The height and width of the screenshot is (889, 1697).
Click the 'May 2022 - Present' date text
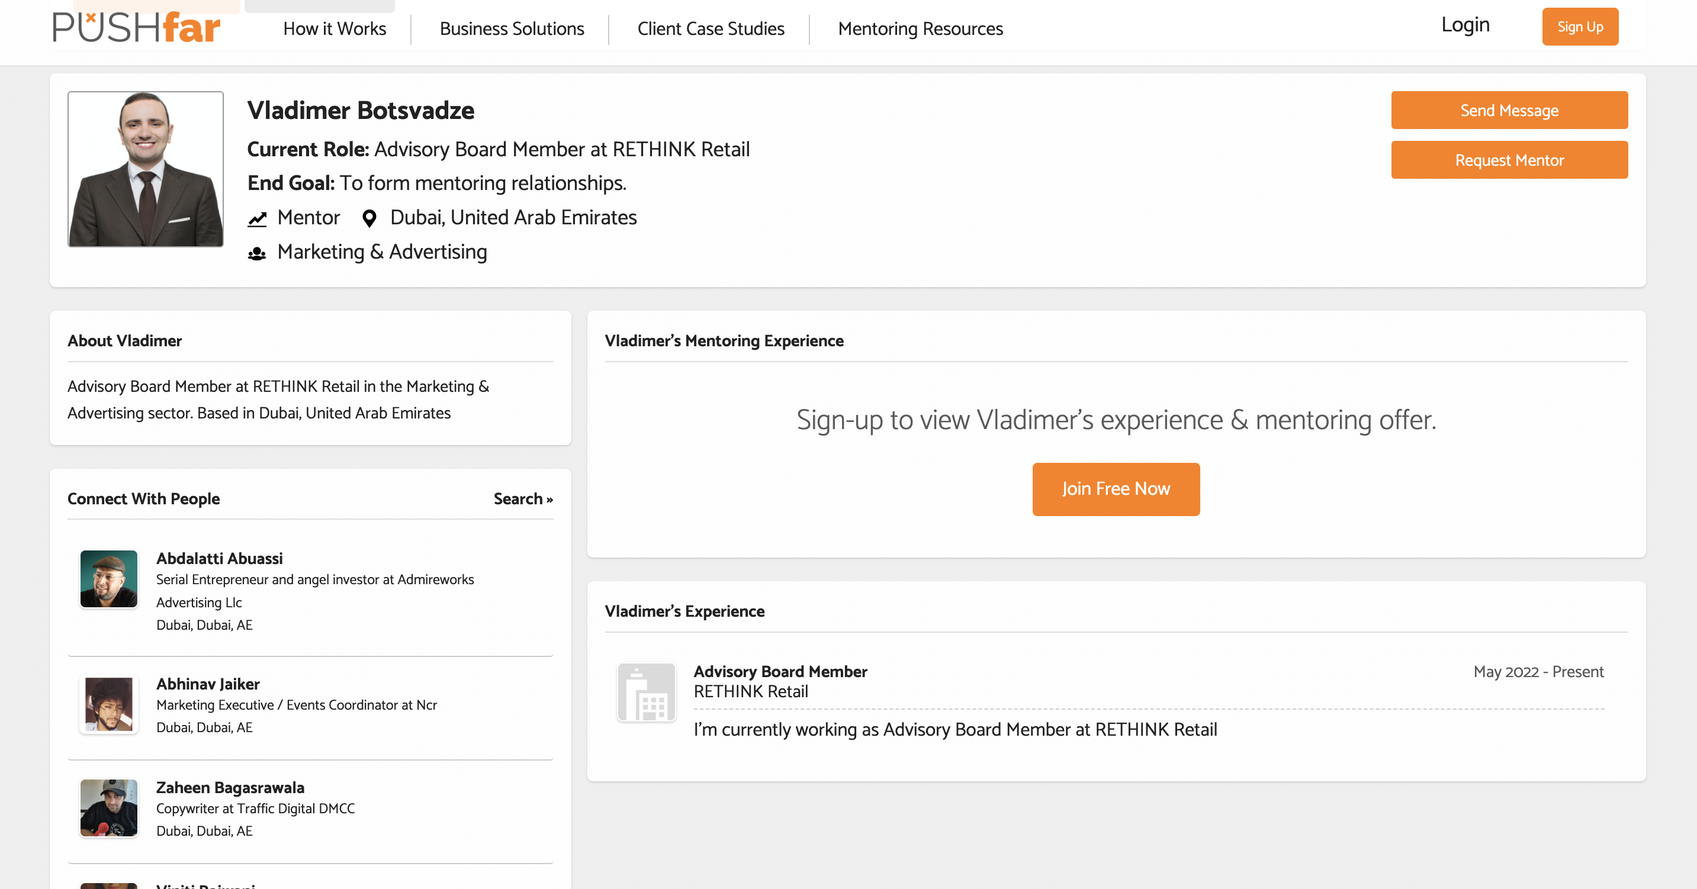tap(1538, 672)
